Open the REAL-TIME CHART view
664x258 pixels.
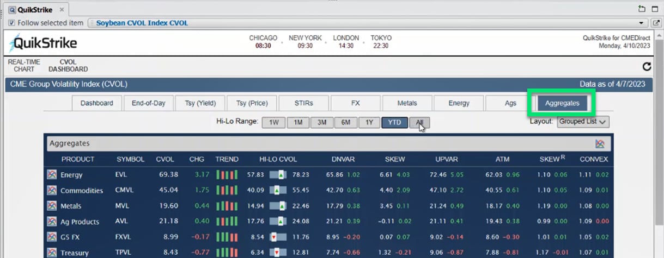pos(24,66)
